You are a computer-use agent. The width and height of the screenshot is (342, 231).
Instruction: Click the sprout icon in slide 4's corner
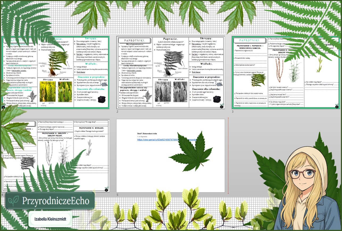pos(106,189)
